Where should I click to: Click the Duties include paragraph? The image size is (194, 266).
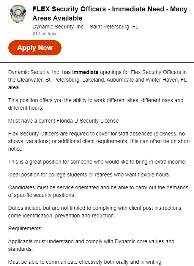[95, 212]
